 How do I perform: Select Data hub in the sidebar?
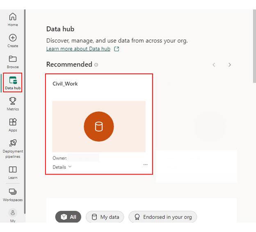point(13,83)
